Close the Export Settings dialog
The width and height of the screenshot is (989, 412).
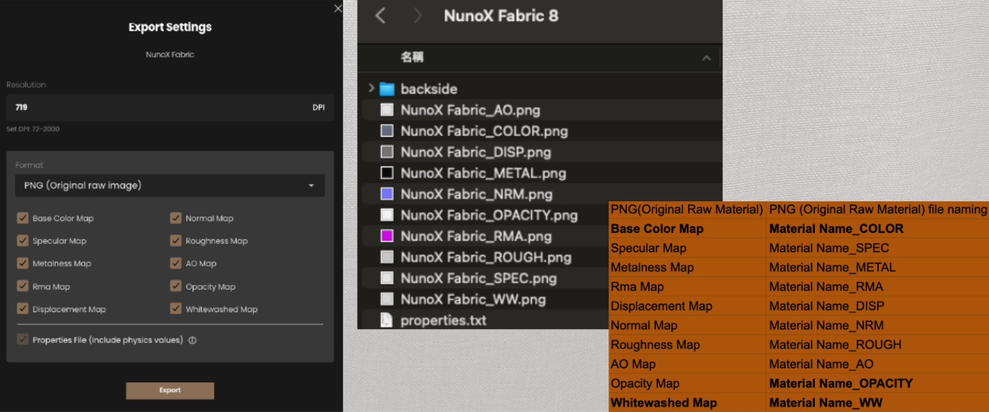click(x=337, y=8)
